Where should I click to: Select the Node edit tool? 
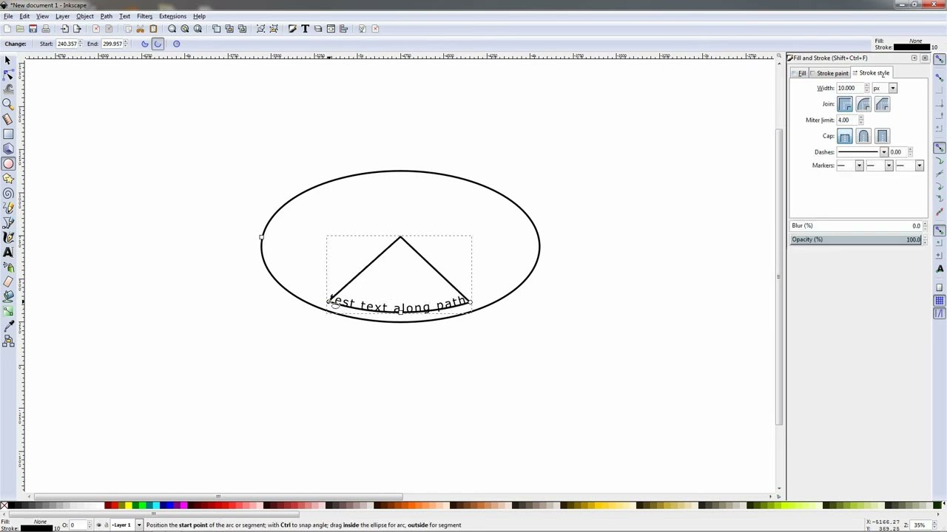pos(8,75)
